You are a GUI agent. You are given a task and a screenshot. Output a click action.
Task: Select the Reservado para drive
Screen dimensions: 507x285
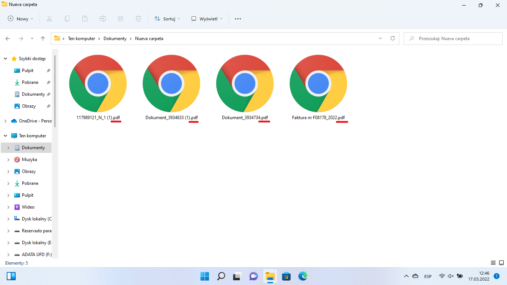(x=33, y=231)
